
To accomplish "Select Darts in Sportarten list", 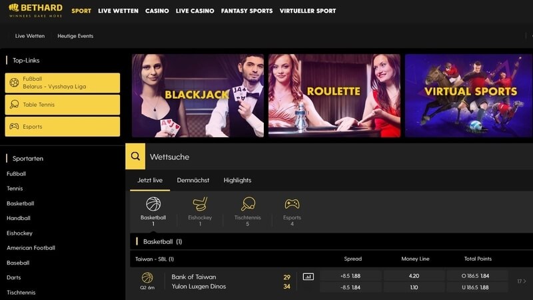I will [x=13, y=277].
